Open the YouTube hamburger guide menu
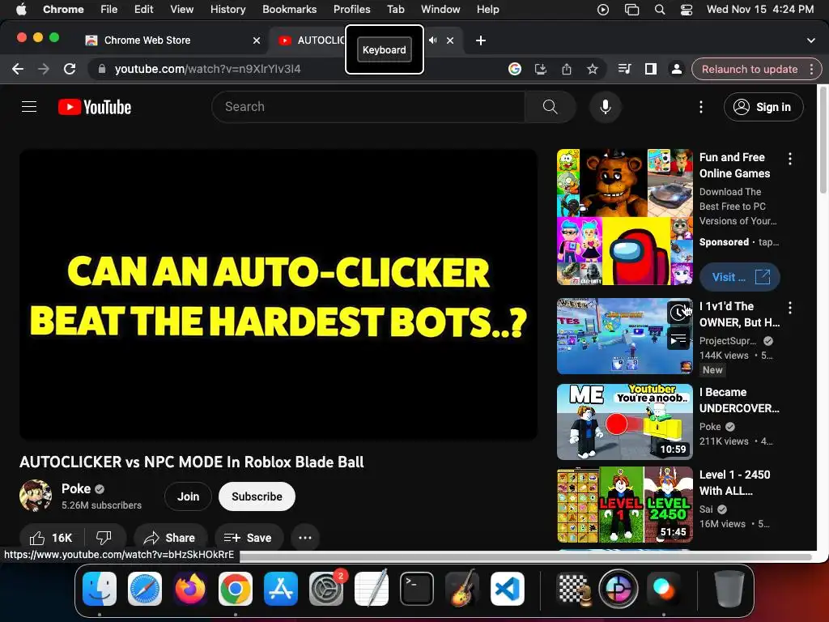829x622 pixels. 29,107
